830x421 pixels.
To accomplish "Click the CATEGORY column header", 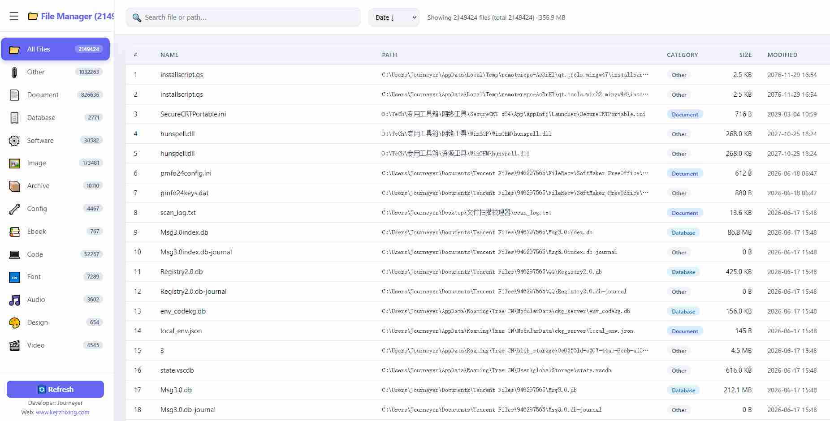I will point(682,55).
